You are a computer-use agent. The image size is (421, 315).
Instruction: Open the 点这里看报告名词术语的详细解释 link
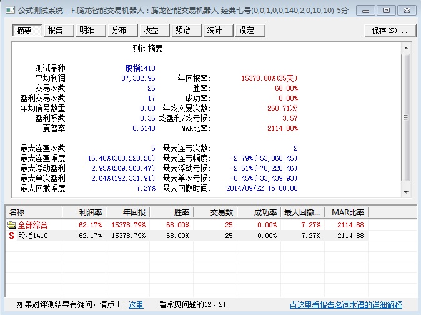(x=346, y=305)
